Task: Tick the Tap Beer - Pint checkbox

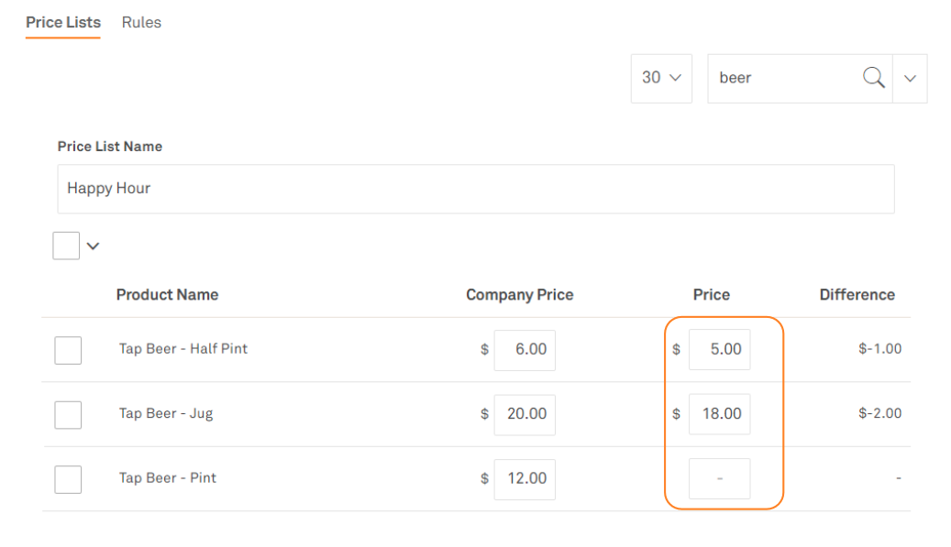Action: tap(68, 479)
